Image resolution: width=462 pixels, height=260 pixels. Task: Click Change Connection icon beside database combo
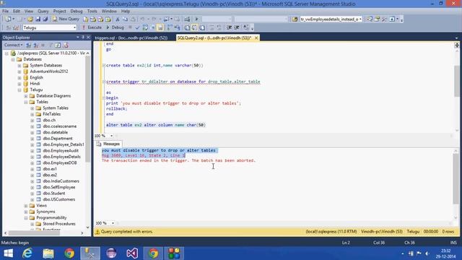(x=16, y=27)
